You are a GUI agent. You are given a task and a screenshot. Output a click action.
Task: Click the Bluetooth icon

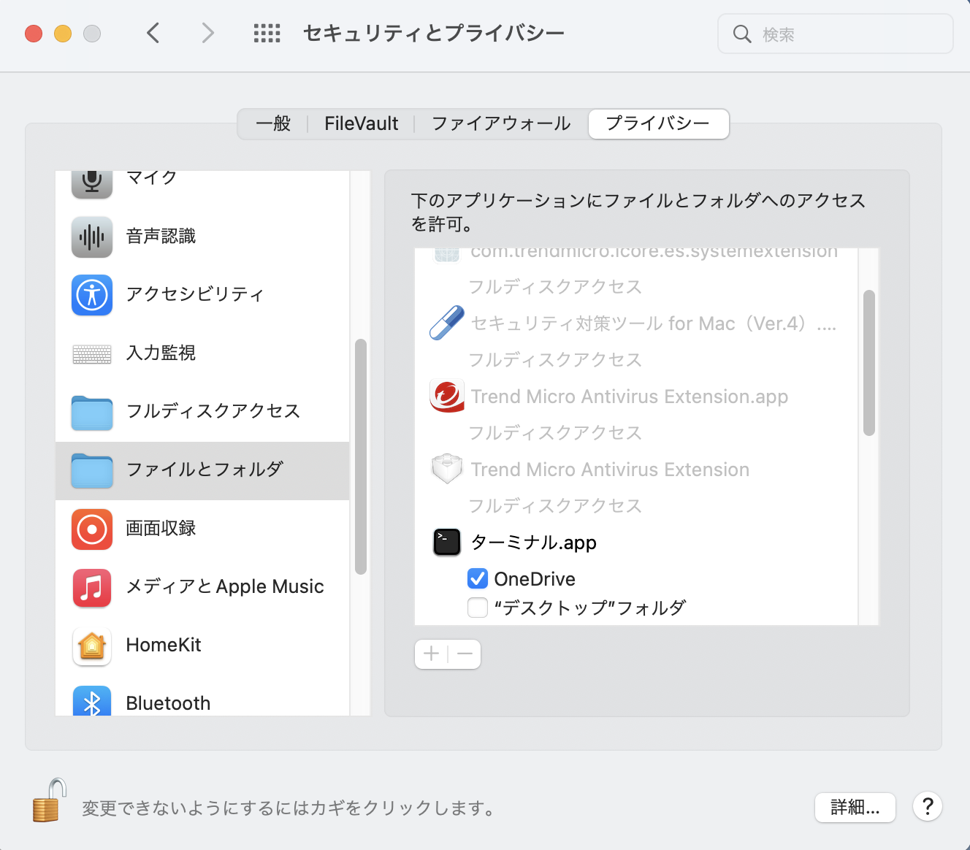click(92, 701)
